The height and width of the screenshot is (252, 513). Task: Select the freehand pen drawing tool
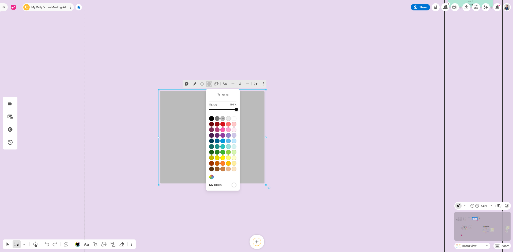(95, 244)
